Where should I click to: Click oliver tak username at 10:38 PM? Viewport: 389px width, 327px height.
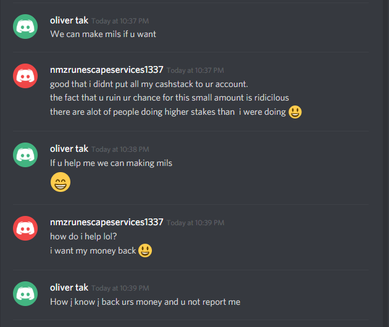69,149
